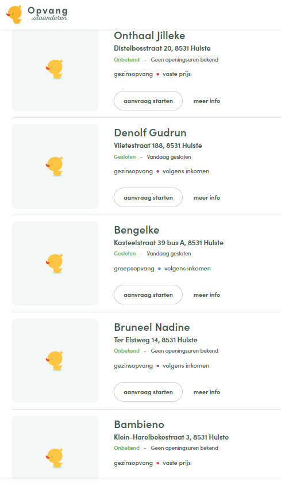
Task: Open the Onthaal Jilleke title
Action: (149, 36)
